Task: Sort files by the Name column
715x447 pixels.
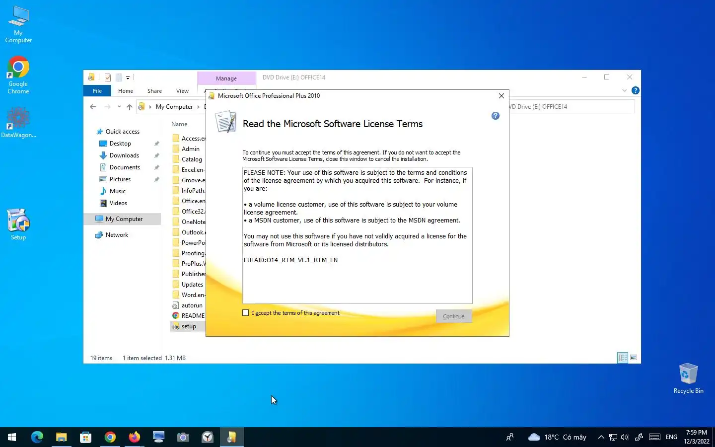Action: pos(180,124)
